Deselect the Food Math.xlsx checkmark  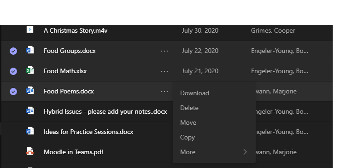[13, 71]
